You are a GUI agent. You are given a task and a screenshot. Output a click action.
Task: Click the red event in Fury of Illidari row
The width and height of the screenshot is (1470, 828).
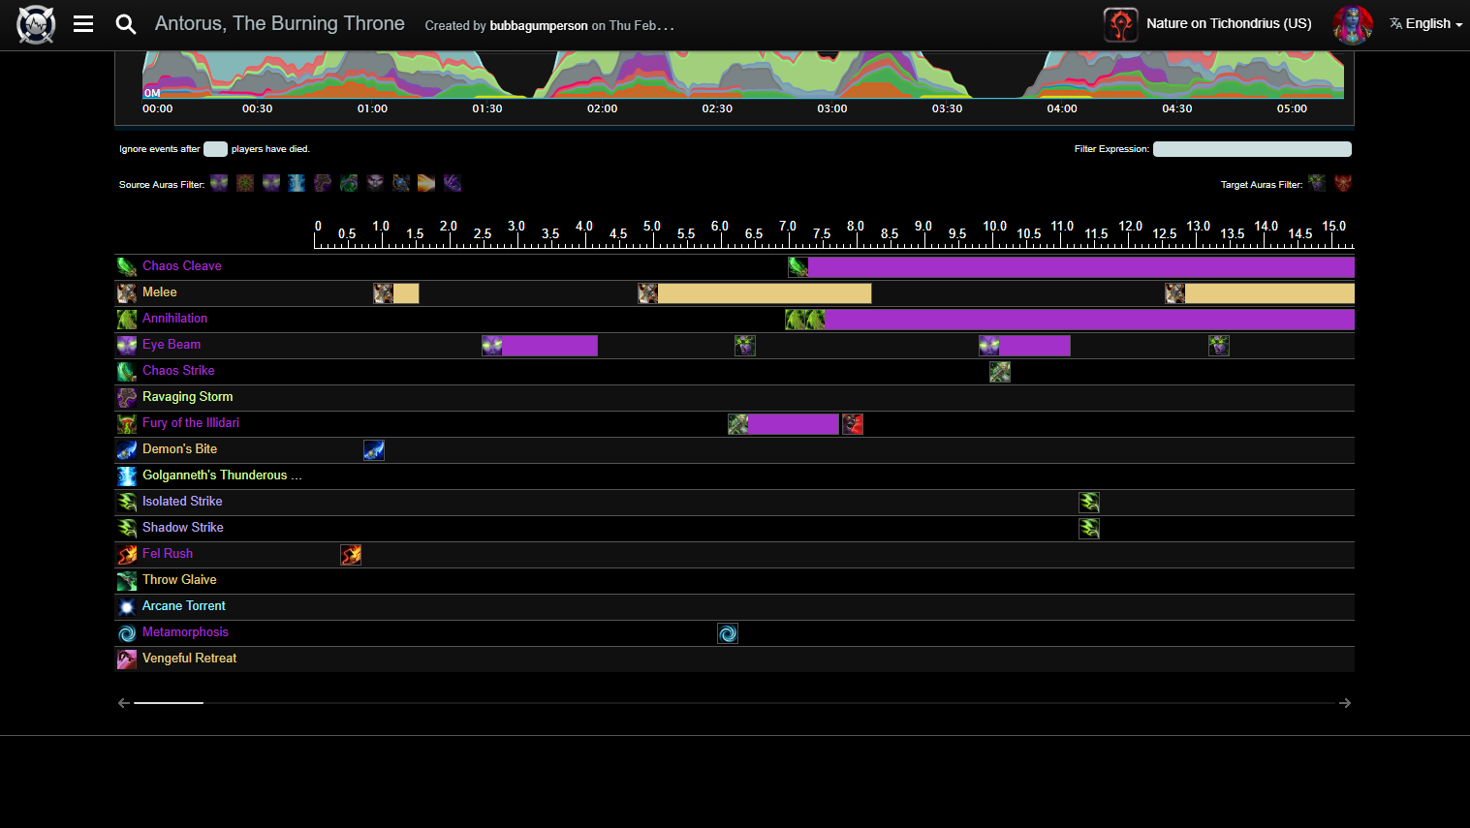pyautogui.click(x=853, y=424)
